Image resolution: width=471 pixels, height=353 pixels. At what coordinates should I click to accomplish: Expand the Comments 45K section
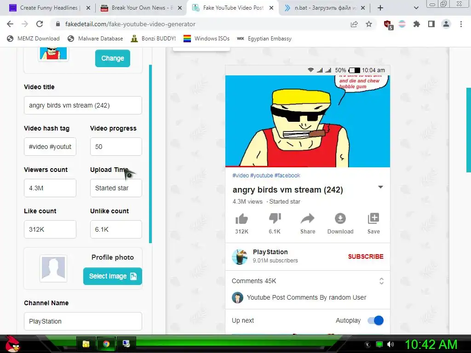pos(381,281)
